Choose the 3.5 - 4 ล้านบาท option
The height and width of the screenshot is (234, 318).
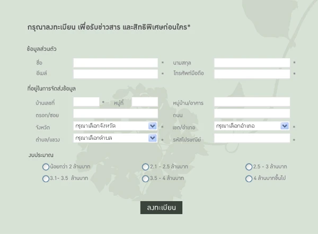tap(145, 179)
